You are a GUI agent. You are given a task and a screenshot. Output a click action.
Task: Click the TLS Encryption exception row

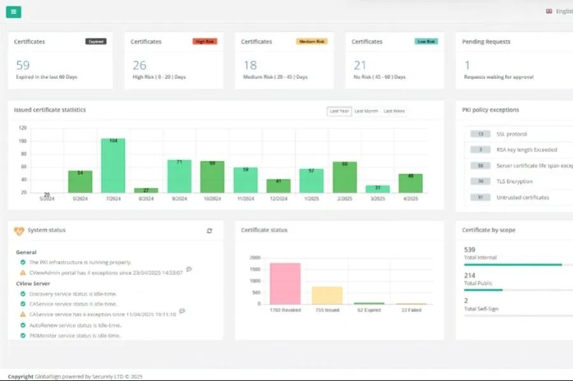click(x=519, y=181)
